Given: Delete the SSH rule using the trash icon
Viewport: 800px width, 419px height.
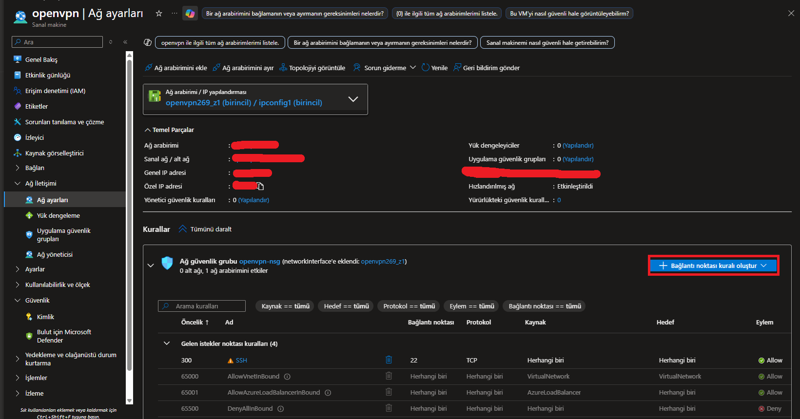Looking at the screenshot, I should 389,360.
